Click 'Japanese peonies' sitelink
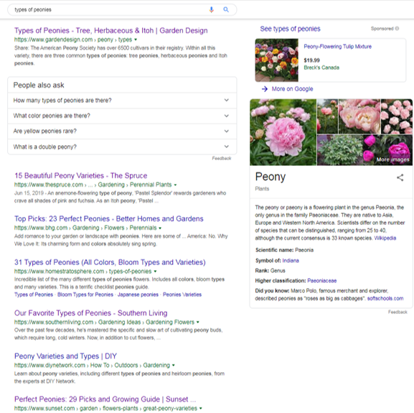The image size is (414, 413). pos(138,294)
